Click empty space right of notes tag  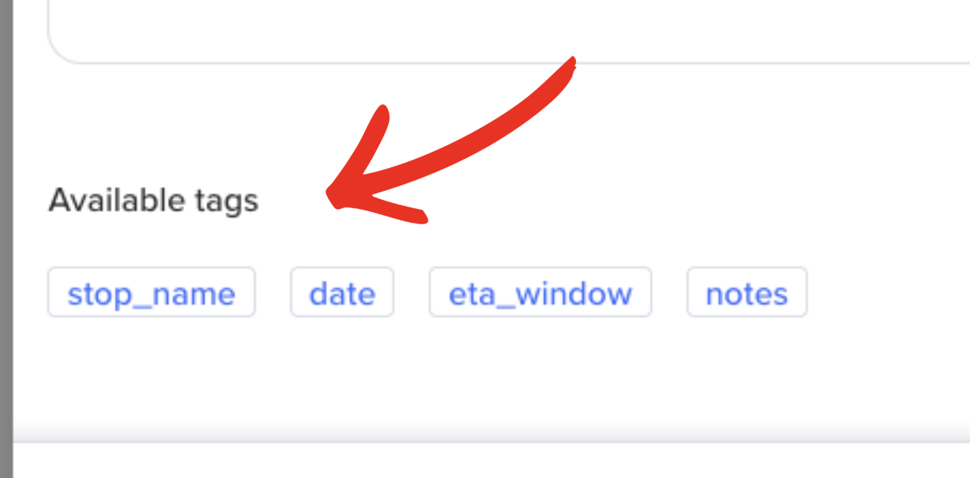[888, 292]
